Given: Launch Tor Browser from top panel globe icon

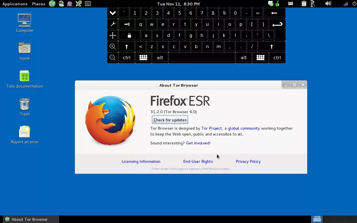Looking at the screenshot, I should pos(52,4).
